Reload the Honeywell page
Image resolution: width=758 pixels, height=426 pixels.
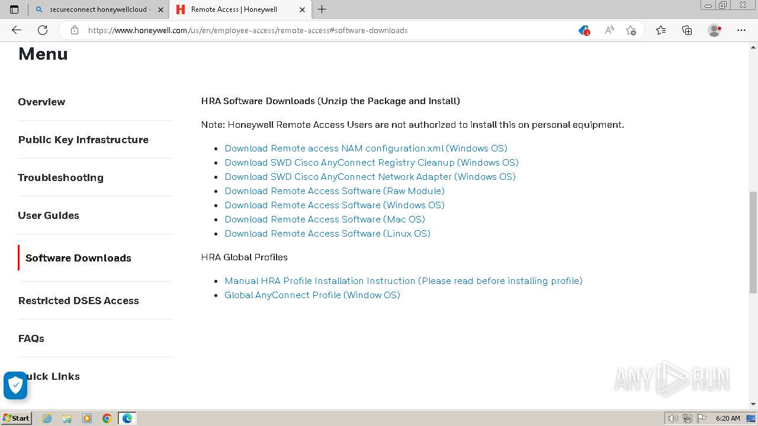43,30
